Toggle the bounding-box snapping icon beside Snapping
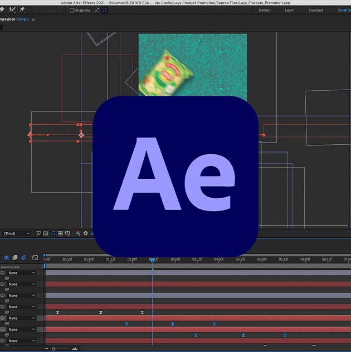This screenshot has height=352, width=351. (x=105, y=10)
